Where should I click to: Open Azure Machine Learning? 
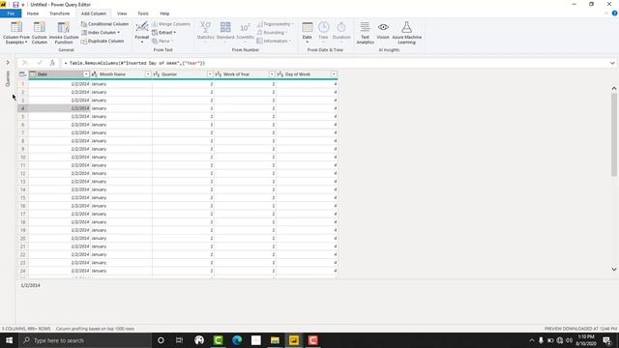coord(406,32)
